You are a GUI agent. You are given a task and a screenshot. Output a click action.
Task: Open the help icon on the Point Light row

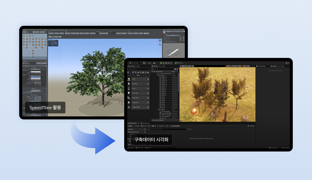148,93
